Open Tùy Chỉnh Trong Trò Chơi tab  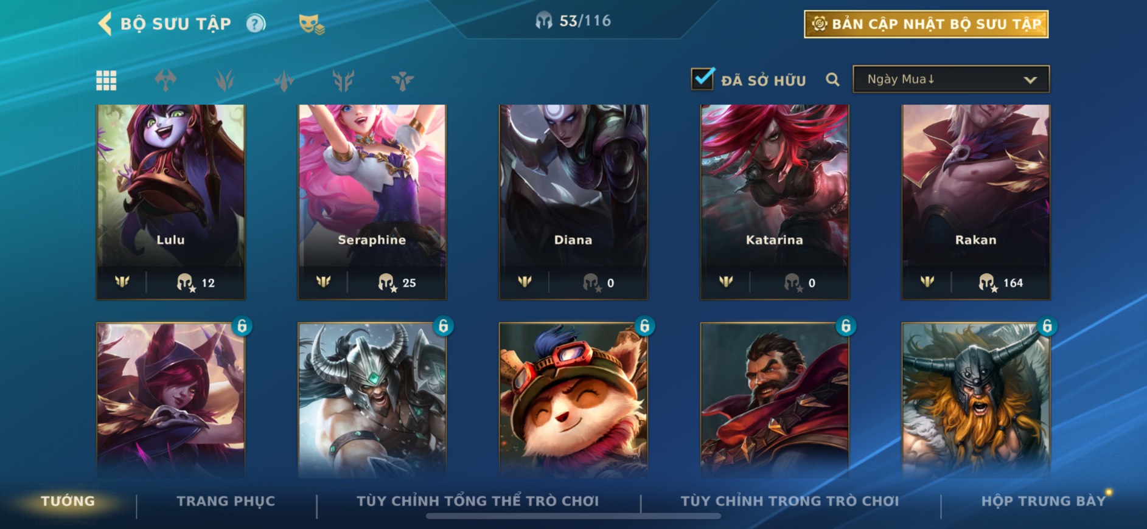[789, 501]
